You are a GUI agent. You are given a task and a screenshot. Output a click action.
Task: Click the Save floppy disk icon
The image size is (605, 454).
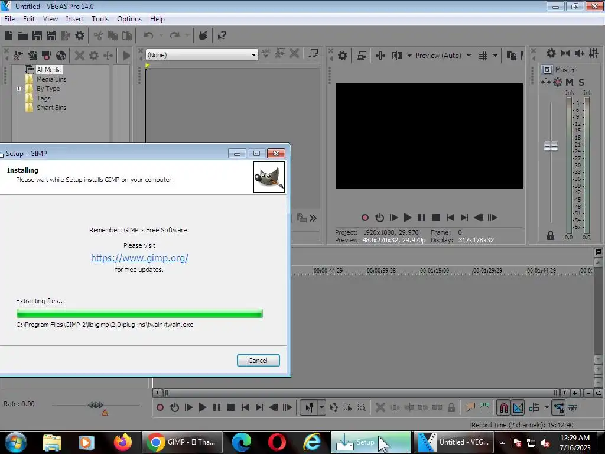click(37, 35)
